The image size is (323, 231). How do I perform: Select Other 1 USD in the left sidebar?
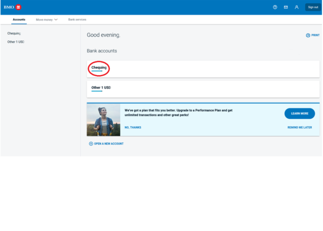click(x=16, y=42)
